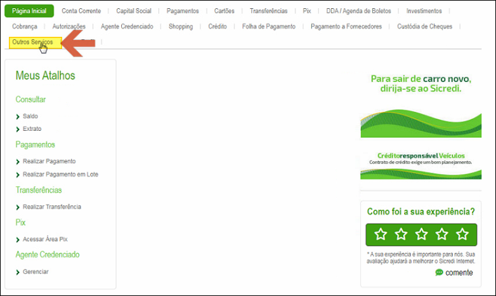Open the Crédito menu
The height and width of the screenshot is (296, 496).
tap(218, 26)
